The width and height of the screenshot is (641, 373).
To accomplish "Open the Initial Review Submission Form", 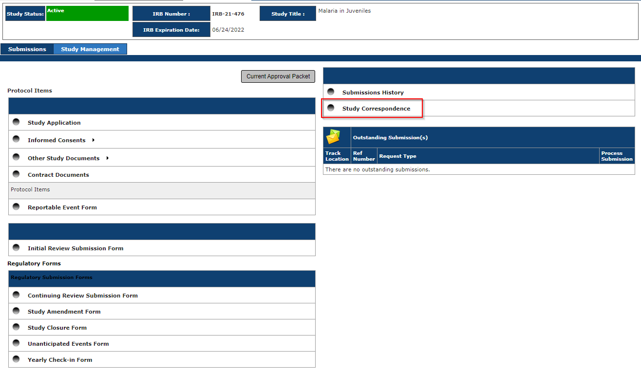I will [x=75, y=248].
